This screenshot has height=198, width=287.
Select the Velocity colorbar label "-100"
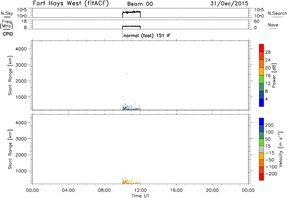[x=271, y=167]
